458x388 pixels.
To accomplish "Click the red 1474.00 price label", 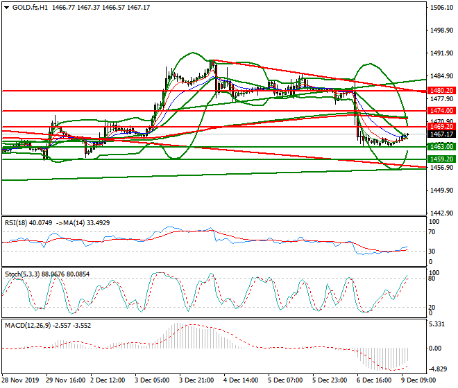I will pyautogui.click(x=441, y=111).
